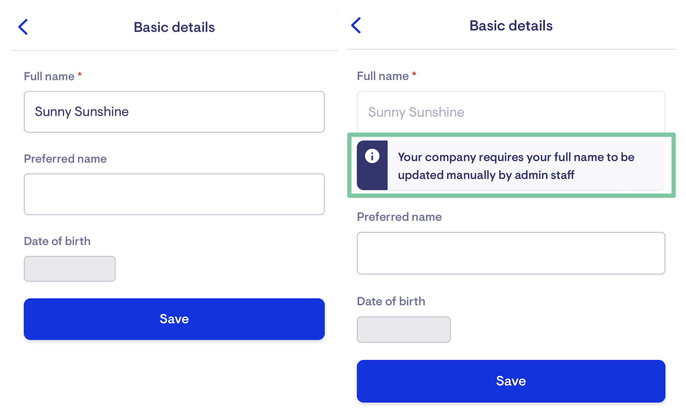Go back from the screen showing the admin notice
Screen dimensions: 686x418
[356, 25]
